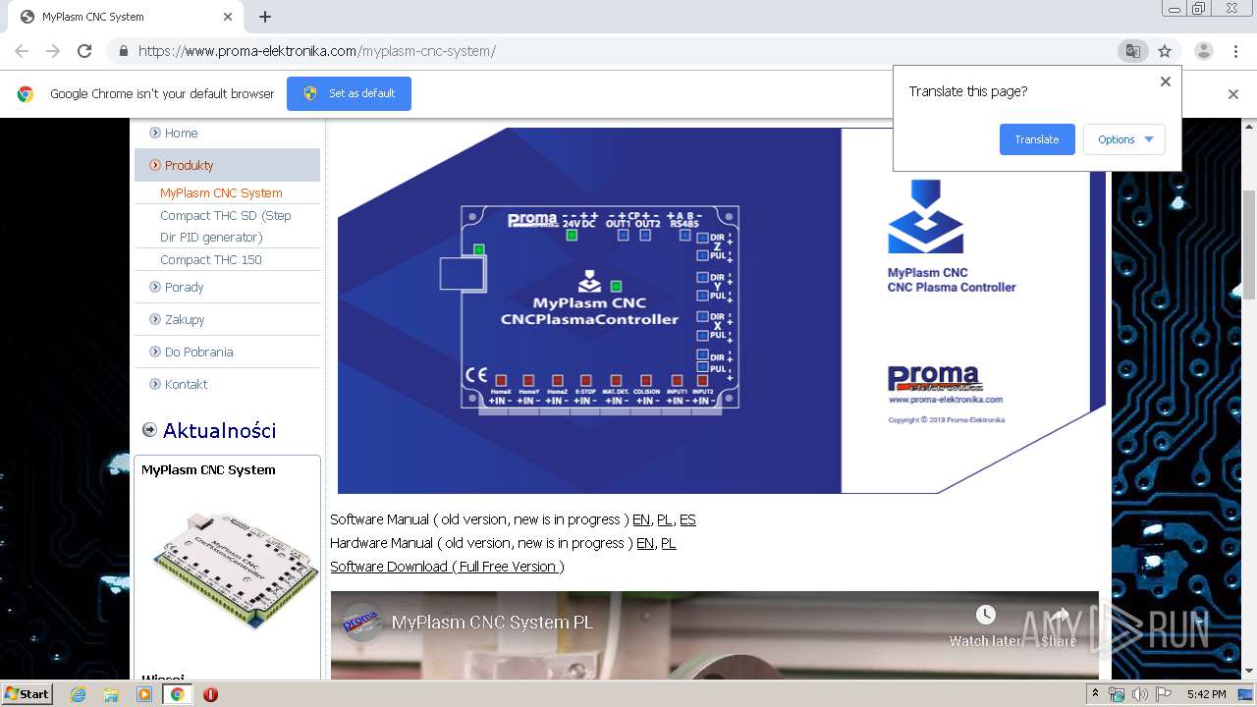Open the media player taskbar icon
Image resolution: width=1257 pixels, height=707 pixels.
[144, 694]
